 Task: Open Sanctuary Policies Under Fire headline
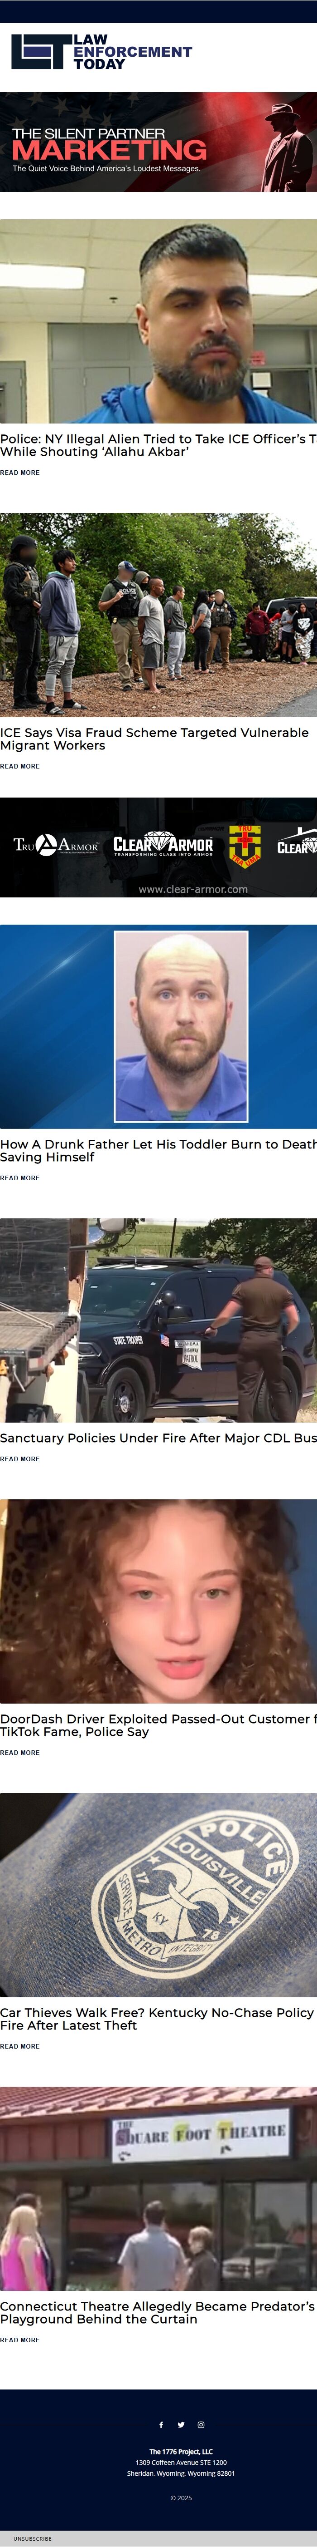point(158,1438)
